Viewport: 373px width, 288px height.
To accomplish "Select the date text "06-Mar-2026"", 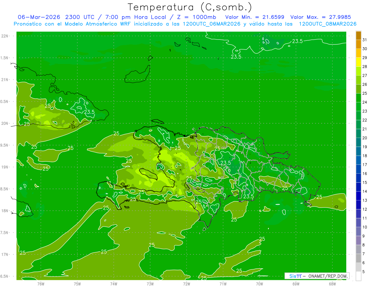I will click(39, 17).
